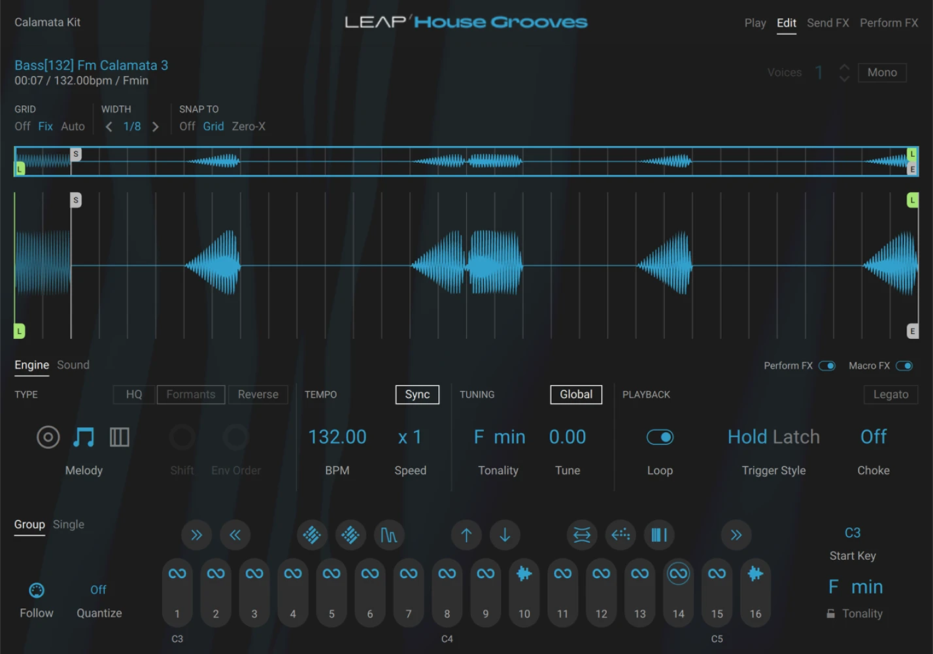Viewport: 933px width, 654px height.
Task: Click the Voices up stepper arrow
Action: tap(844, 67)
